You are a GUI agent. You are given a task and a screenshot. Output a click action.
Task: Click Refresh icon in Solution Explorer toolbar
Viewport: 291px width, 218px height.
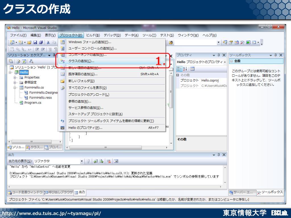point(24,61)
